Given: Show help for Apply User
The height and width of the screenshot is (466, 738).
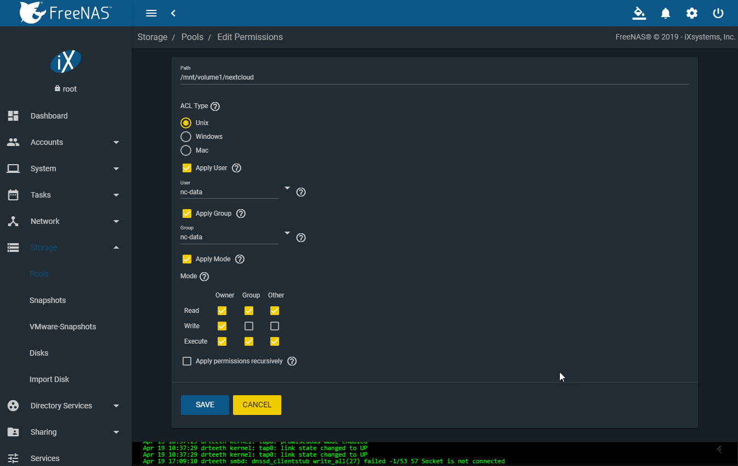Looking at the screenshot, I should click(x=236, y=168).
